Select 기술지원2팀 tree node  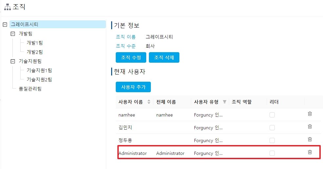[39, 79]
